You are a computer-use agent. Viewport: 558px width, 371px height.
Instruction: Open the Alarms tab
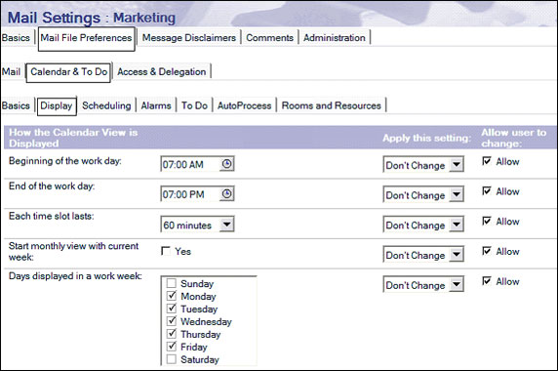tap(156, 105)
